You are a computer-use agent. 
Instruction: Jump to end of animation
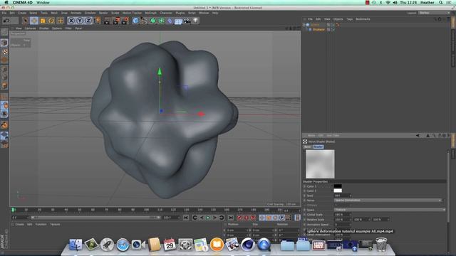(x=231, y=218)
